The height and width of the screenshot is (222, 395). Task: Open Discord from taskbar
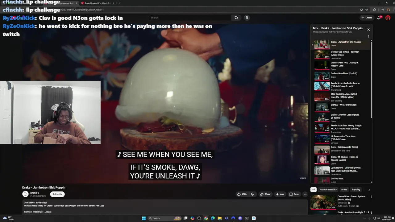tap(240, 218)
